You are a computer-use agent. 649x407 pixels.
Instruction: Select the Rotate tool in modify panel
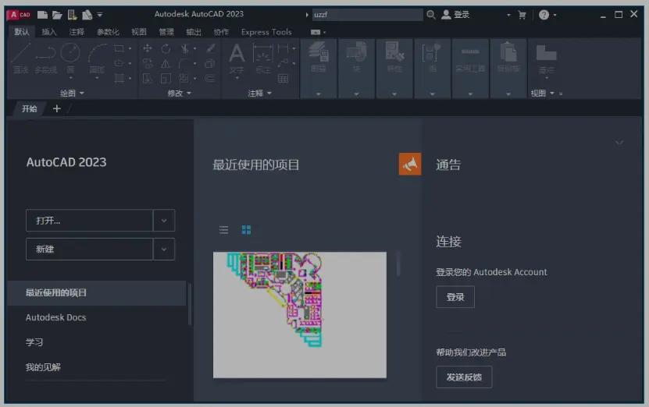(166, 48)
